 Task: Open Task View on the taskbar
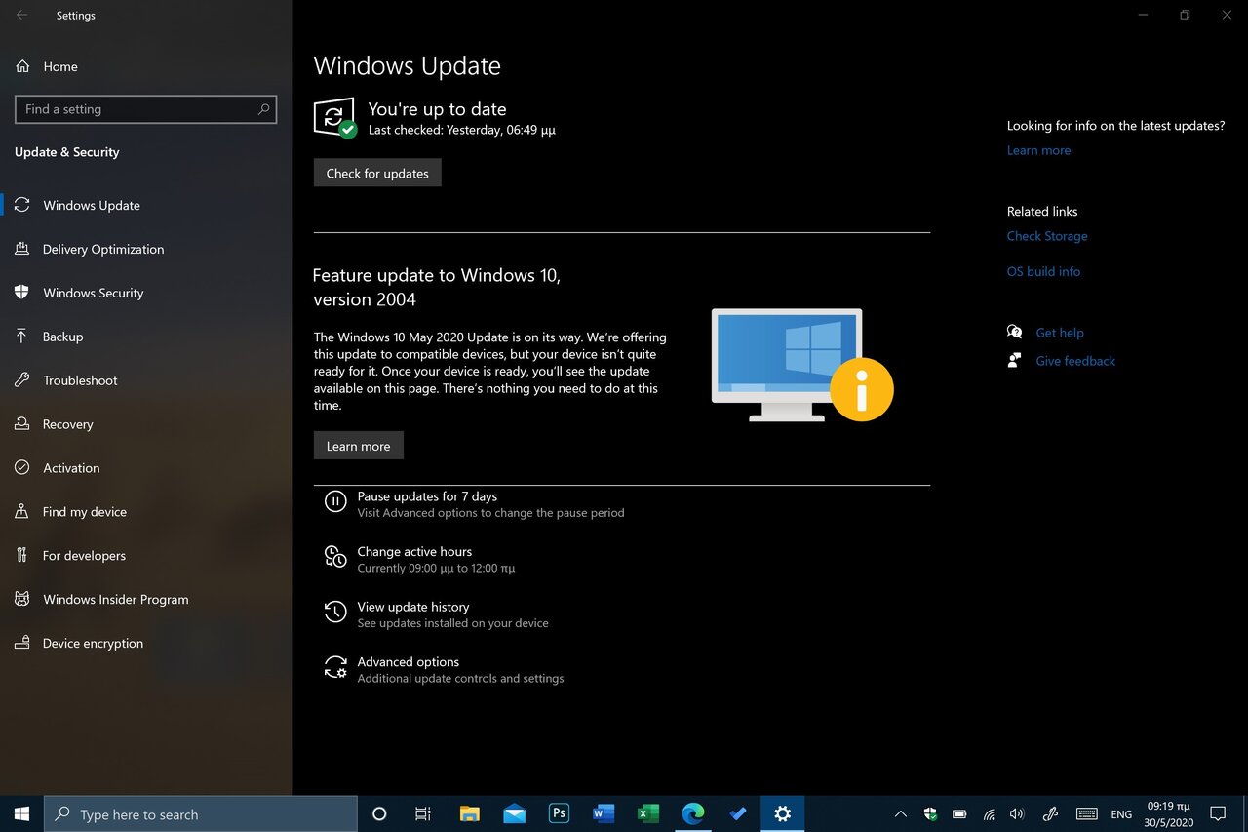(x=423, y=813)
